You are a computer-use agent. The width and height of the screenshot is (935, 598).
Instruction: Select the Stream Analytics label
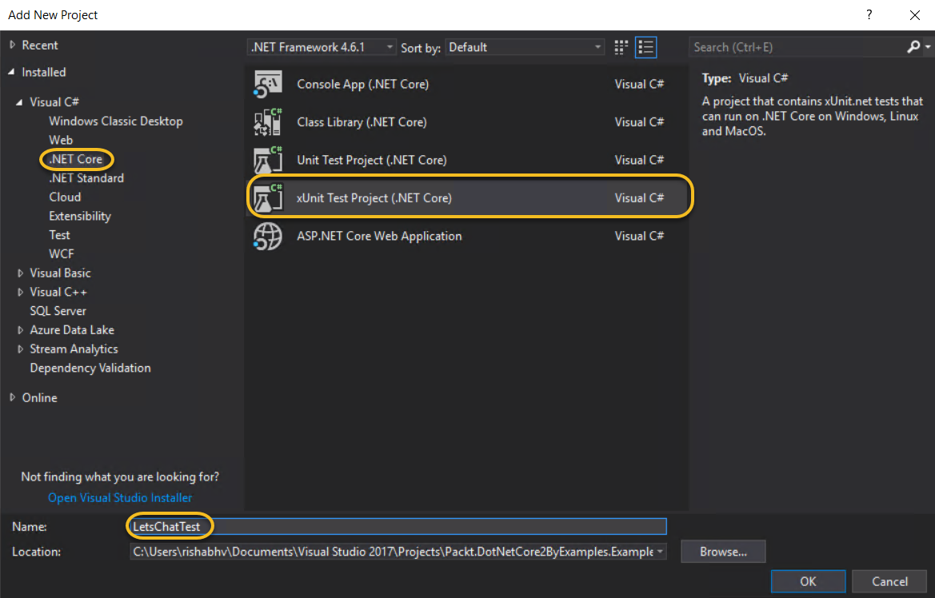click(74, 349)
